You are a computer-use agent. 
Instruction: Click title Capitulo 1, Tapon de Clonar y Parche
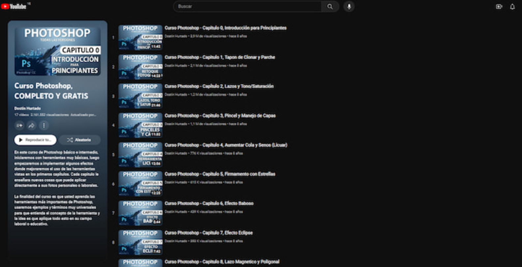coord(220,57)
